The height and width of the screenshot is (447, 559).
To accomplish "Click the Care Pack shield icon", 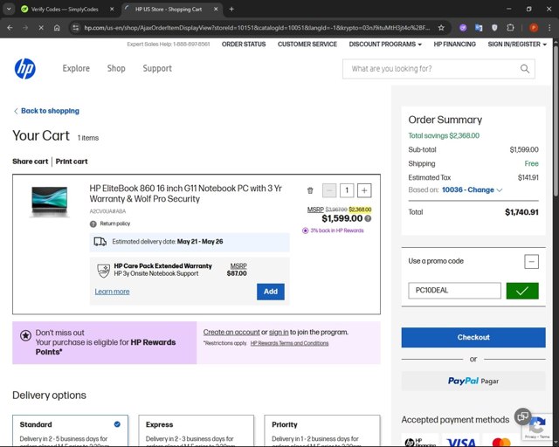I will point(104,271).
